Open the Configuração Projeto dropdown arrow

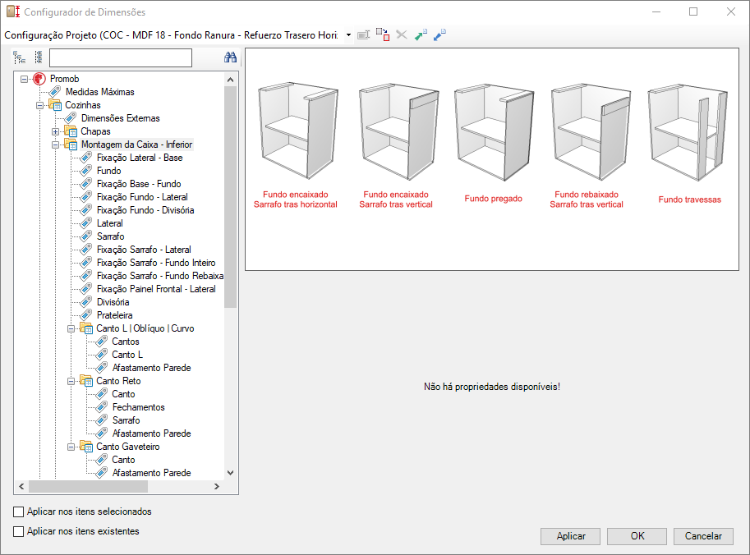[348, 35]
